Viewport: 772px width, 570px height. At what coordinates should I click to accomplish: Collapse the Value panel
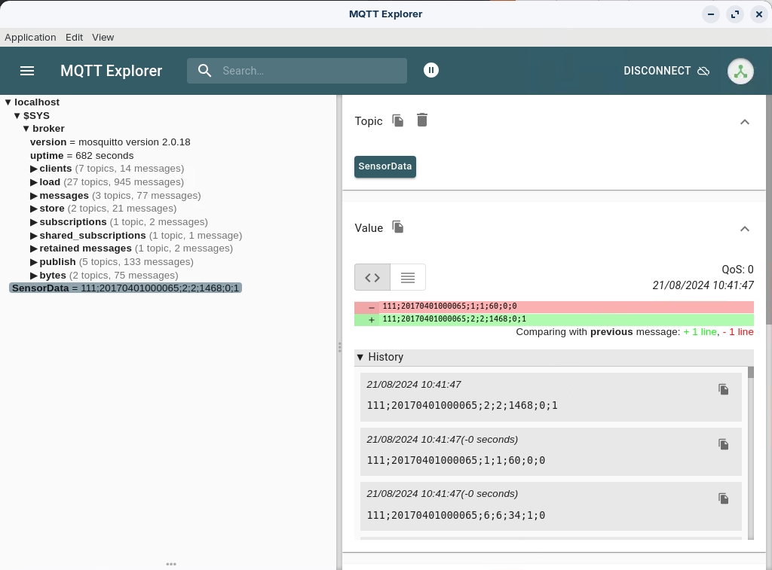744,229
